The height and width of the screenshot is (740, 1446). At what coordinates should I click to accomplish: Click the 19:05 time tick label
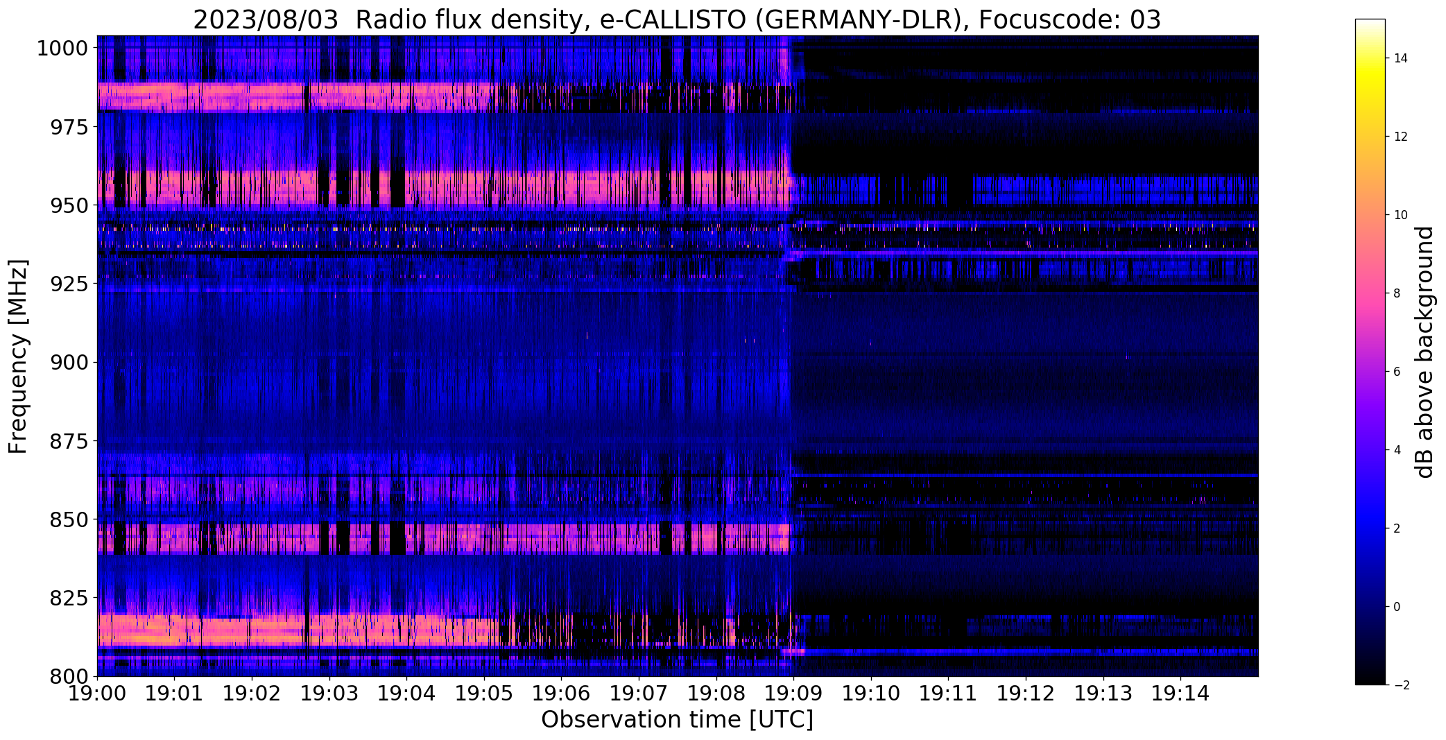484,694
